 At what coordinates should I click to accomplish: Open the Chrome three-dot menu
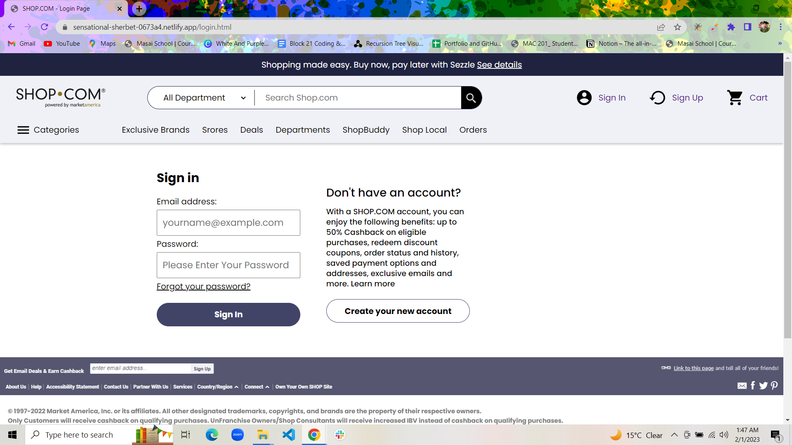pos(780,27)
